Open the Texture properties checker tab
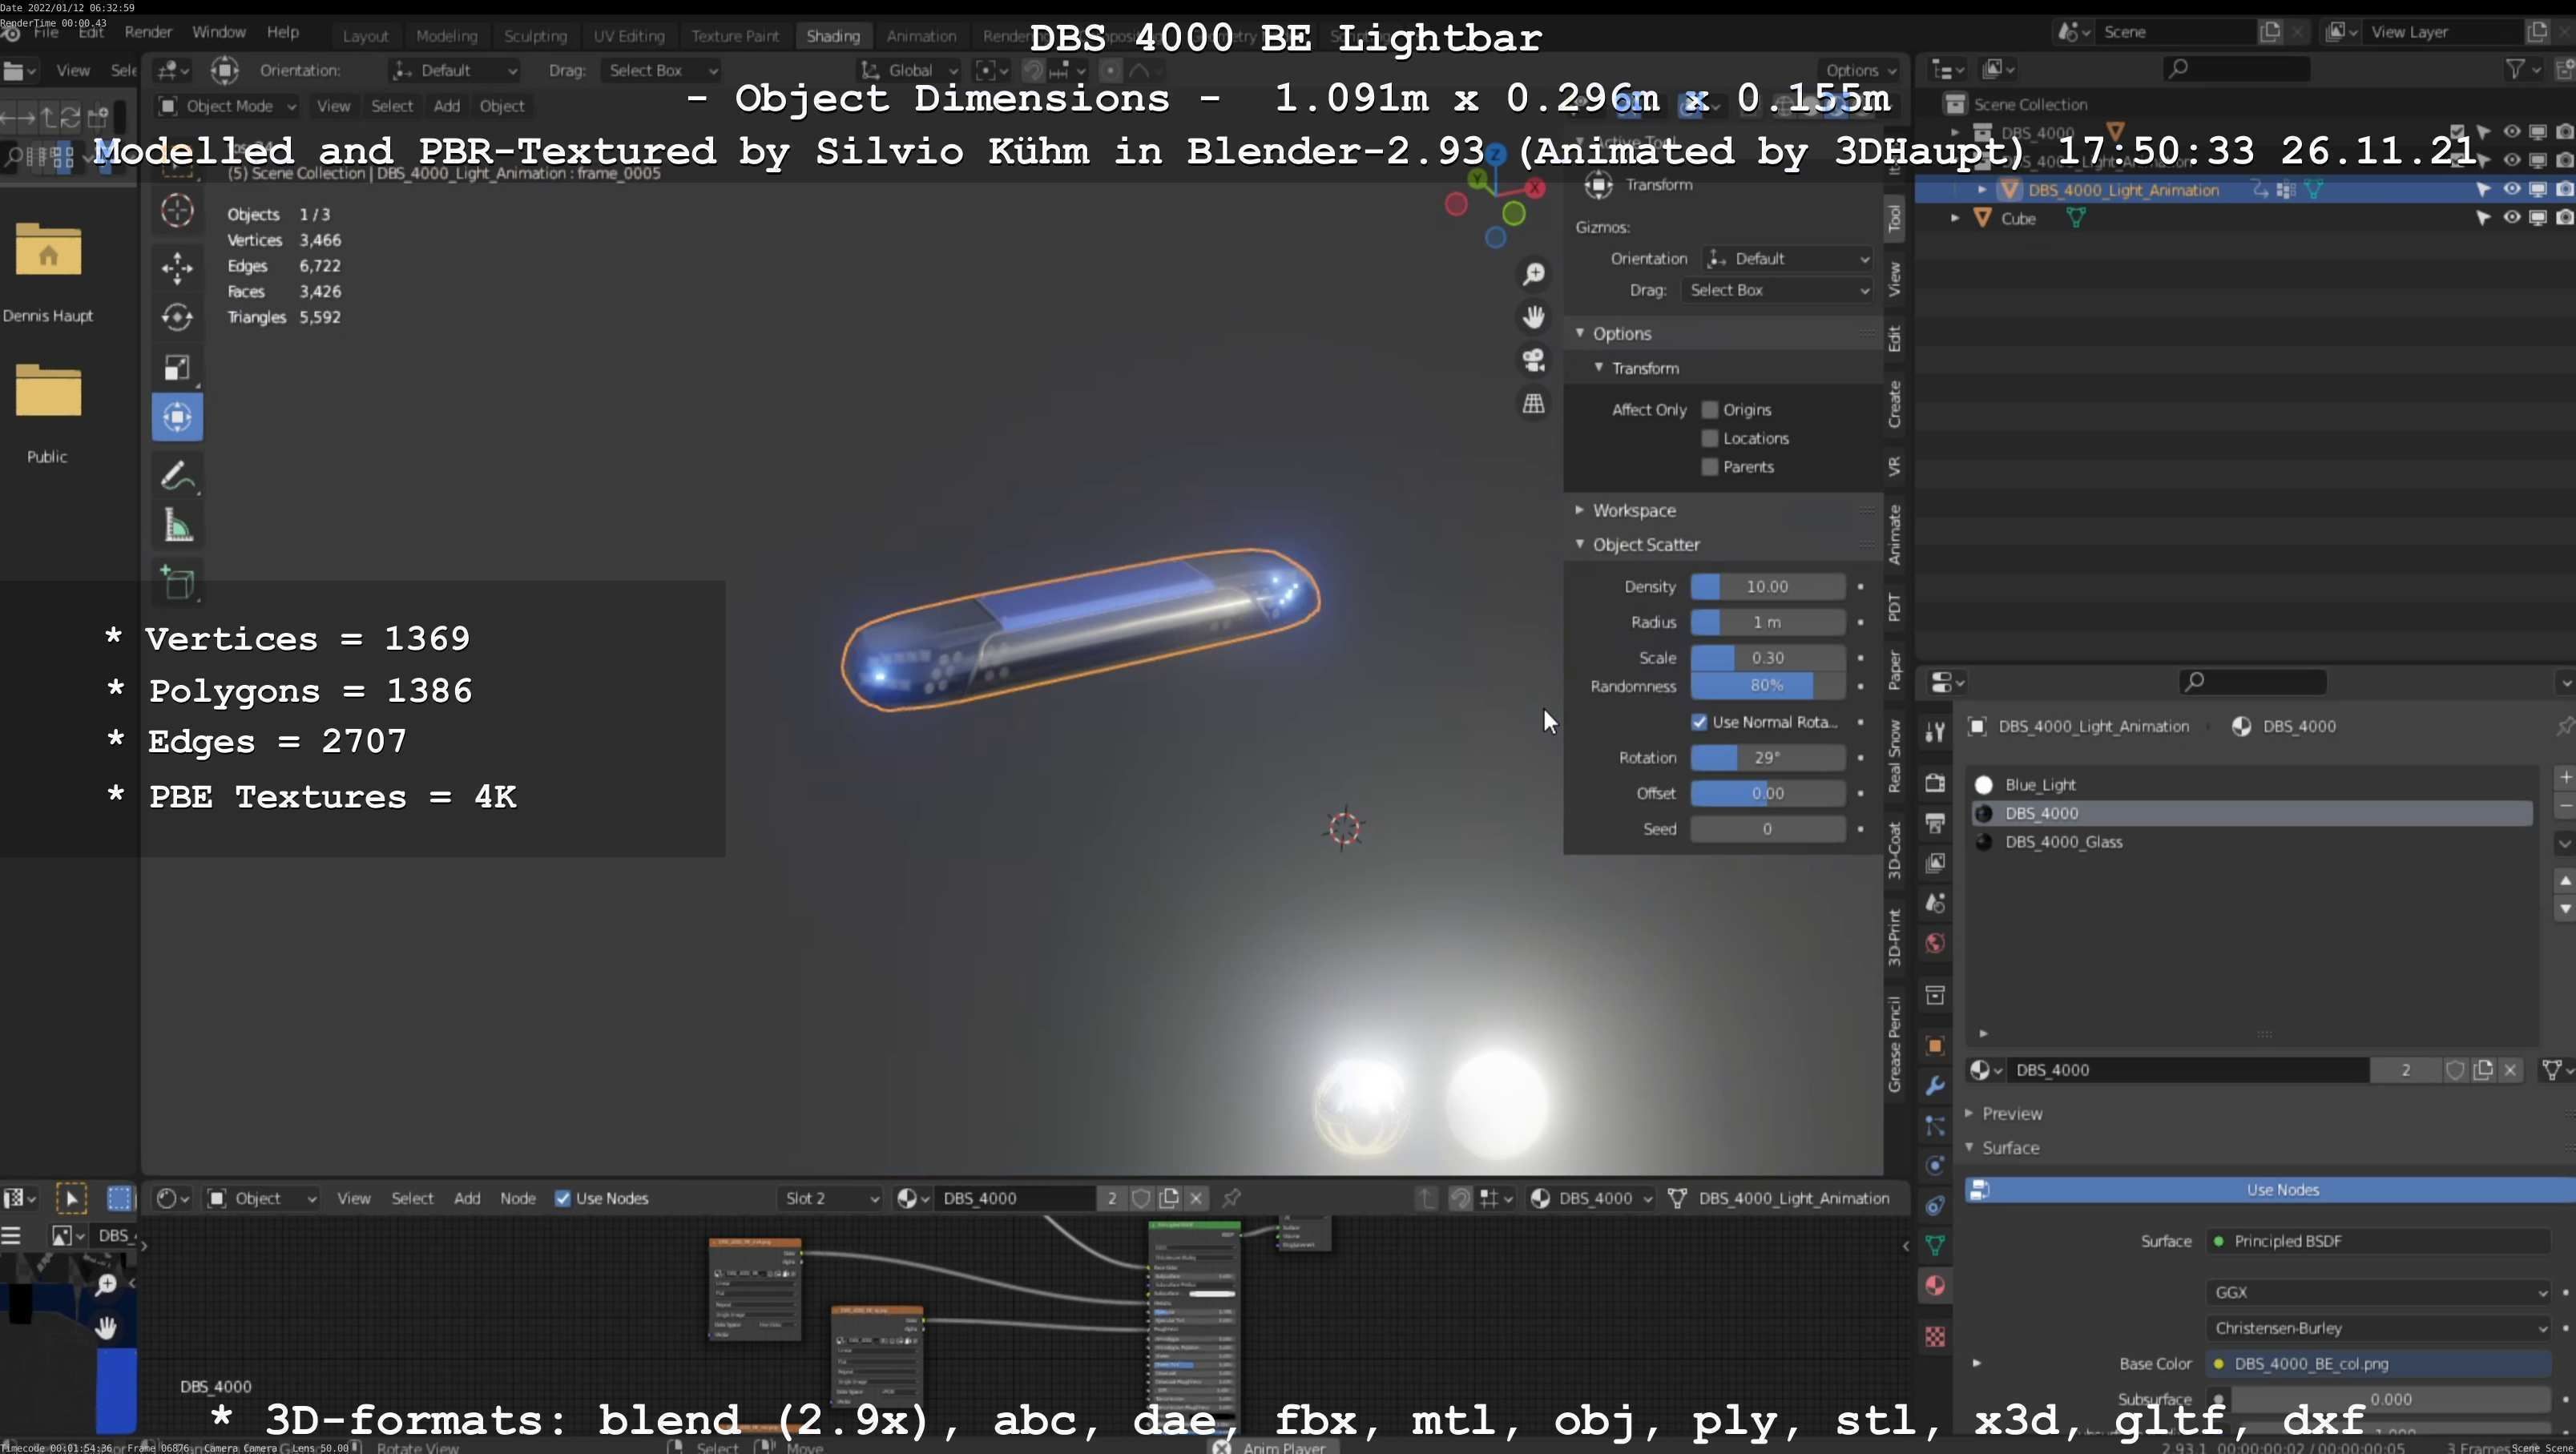Screen dimensions: 2576x1454 point(1935,1337)
